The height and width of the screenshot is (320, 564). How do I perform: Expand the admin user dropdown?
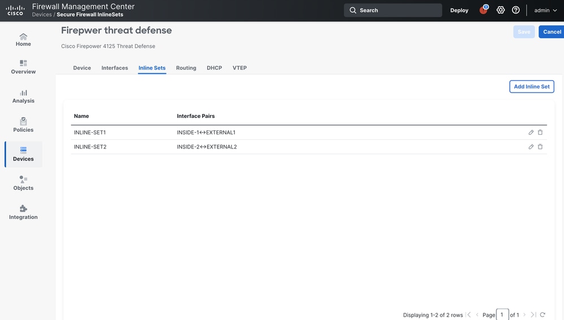(x=545, y=10)
